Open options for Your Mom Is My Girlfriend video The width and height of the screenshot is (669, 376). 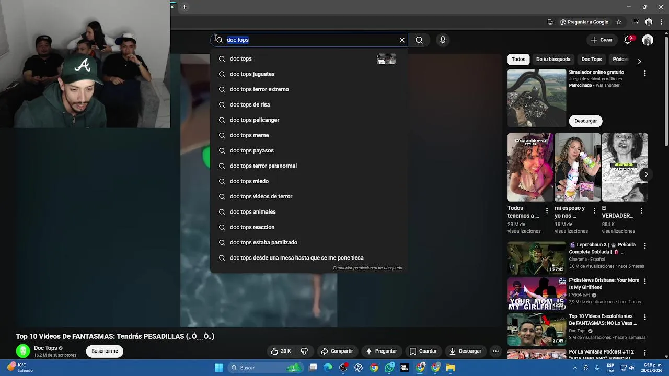click(644, 281)
